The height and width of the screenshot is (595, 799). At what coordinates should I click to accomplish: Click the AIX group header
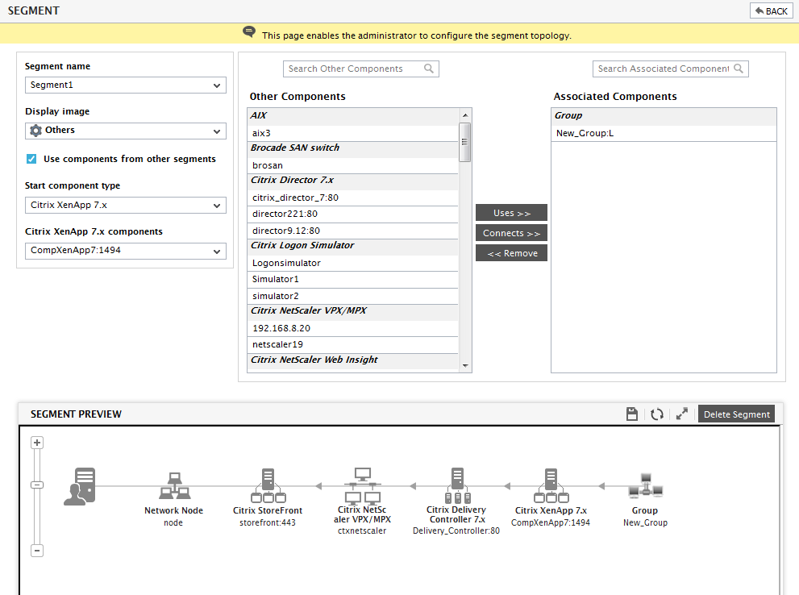pyautogui.click(x=352, y=116)
